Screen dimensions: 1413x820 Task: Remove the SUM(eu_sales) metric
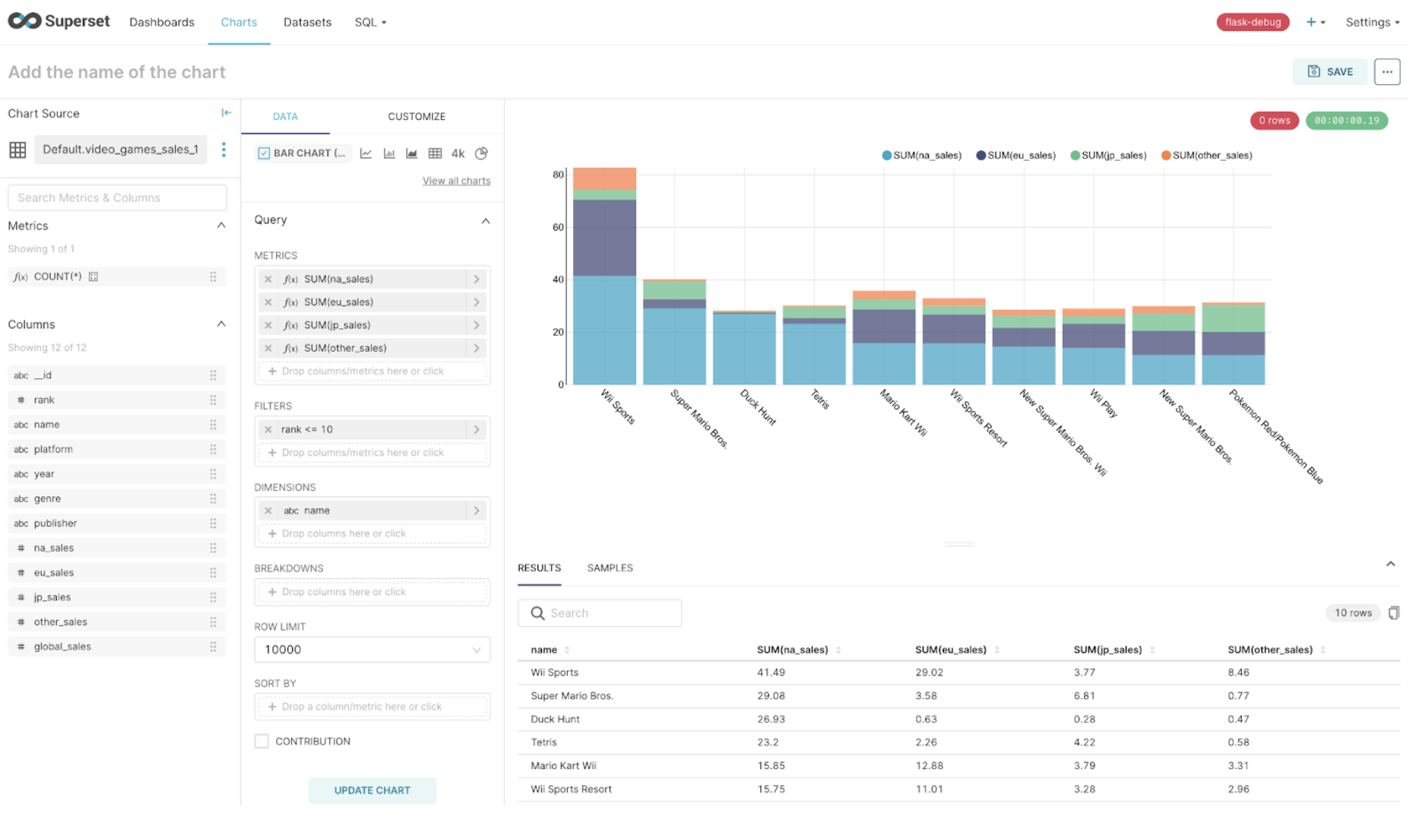[268, 302]
